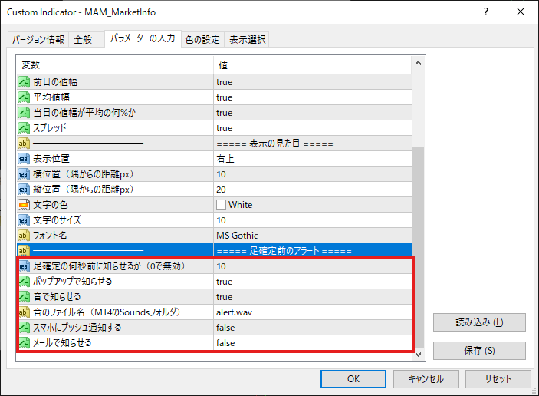Edit the font name MS Gothic

pyautogui.click(x=312, y=236)
